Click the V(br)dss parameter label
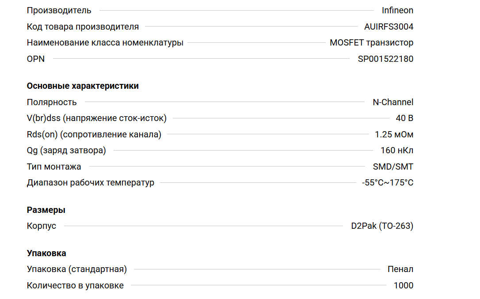 tap(96, 118)
